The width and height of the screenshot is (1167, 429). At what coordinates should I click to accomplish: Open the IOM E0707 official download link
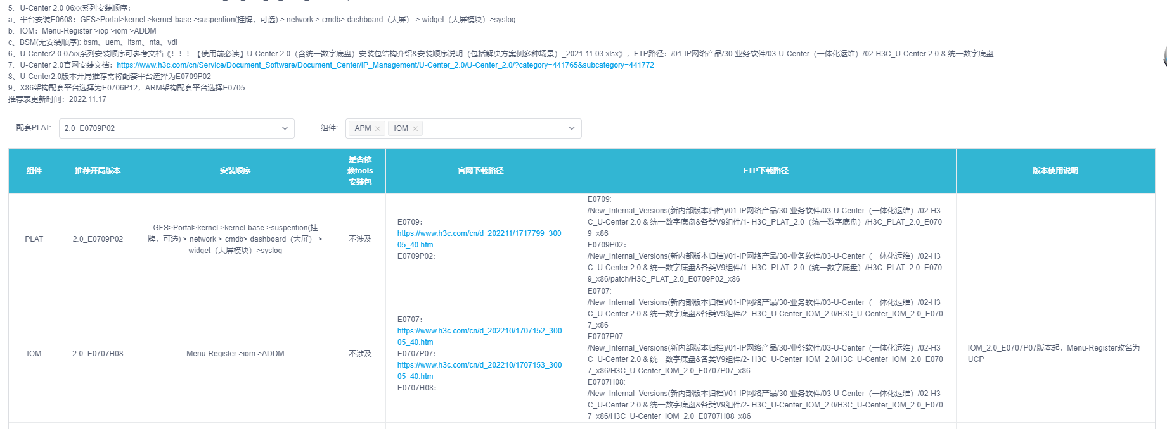pyautogui.click(x=479, y=337)
